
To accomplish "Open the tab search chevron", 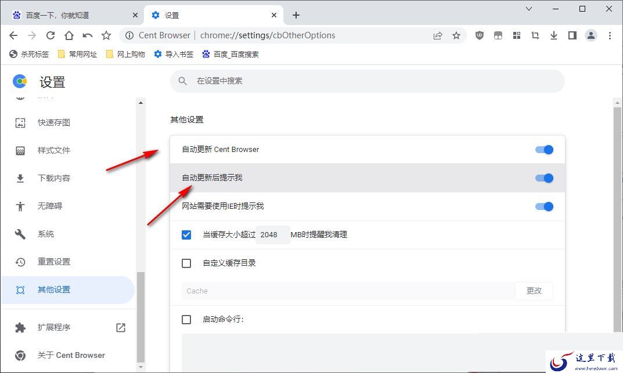I will click(529, 9).
